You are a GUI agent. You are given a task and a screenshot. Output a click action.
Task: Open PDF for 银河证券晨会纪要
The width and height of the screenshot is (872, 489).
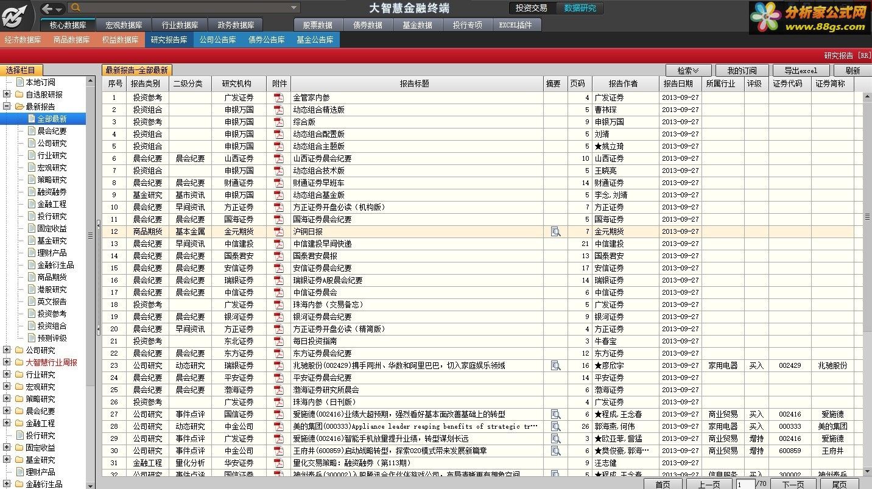[x=279, y=317]
